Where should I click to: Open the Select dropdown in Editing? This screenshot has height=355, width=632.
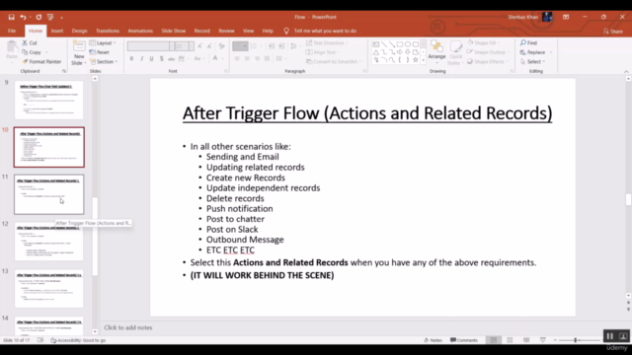point(533,61)
